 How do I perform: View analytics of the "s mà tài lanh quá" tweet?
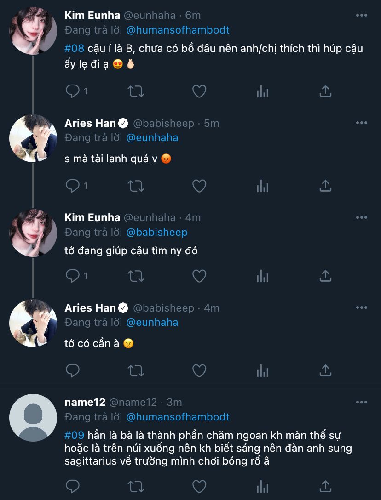tap(262, 186)
